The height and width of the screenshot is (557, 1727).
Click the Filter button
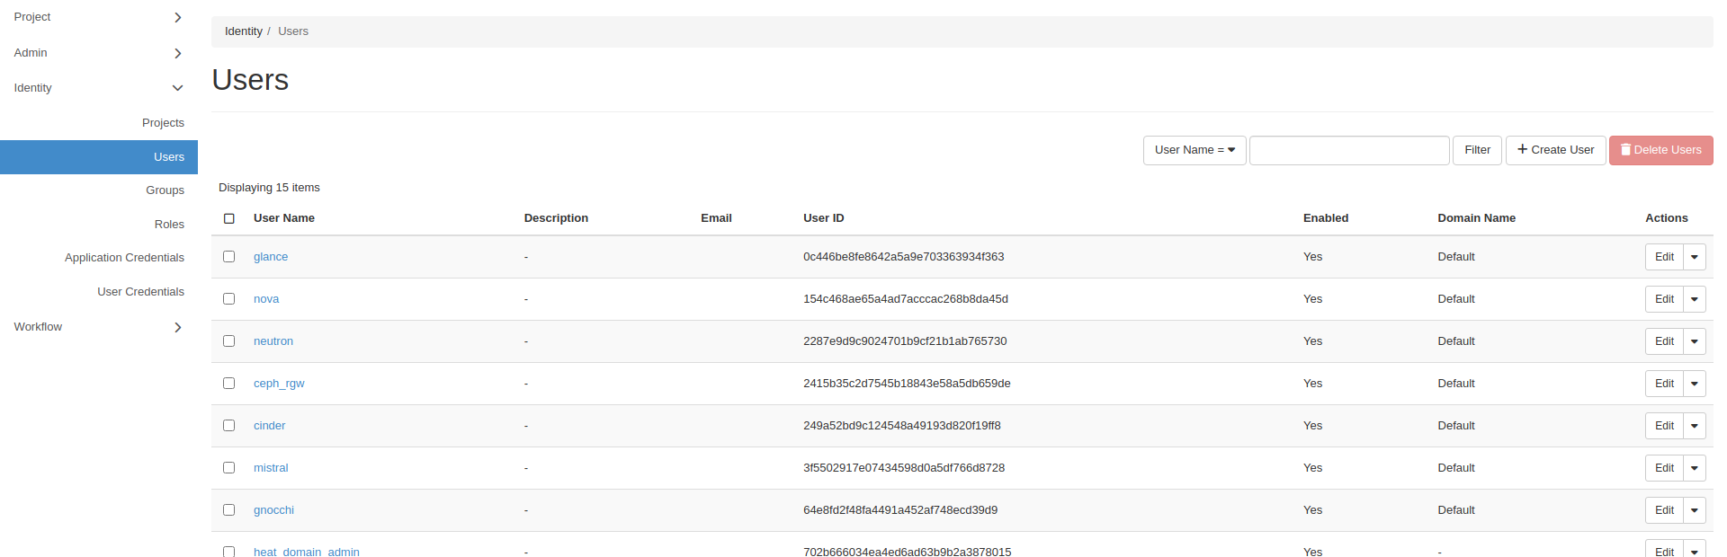[1477, 150]
